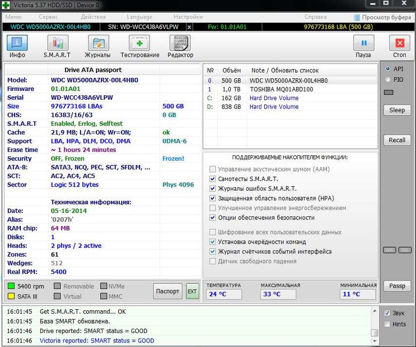This screenshot has height=347, width=416.
Task: Toggle the Звук sound checkbox
Action: (387, 313)
